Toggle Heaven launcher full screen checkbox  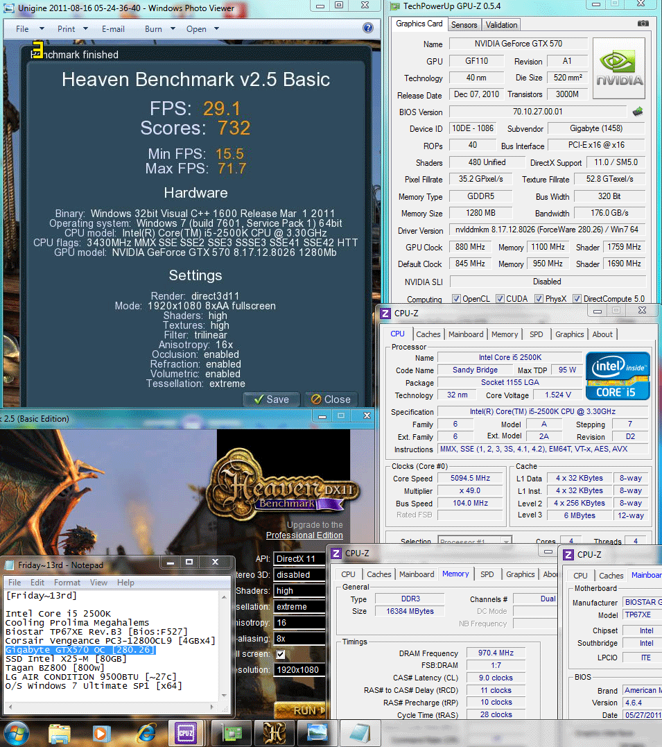(281, 654)
